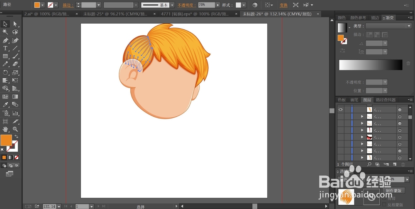Select the Perspective Grid tool
The width and height of the screenshot is (415, 209).
[x=15, y=88]
